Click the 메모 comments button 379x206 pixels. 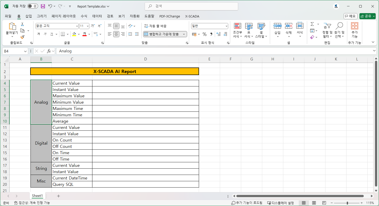(350, 16)
